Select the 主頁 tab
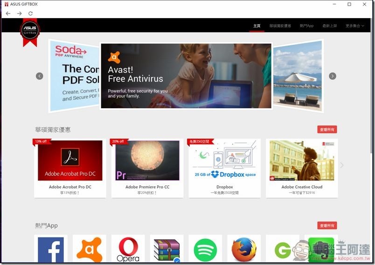 pos(257,26)
